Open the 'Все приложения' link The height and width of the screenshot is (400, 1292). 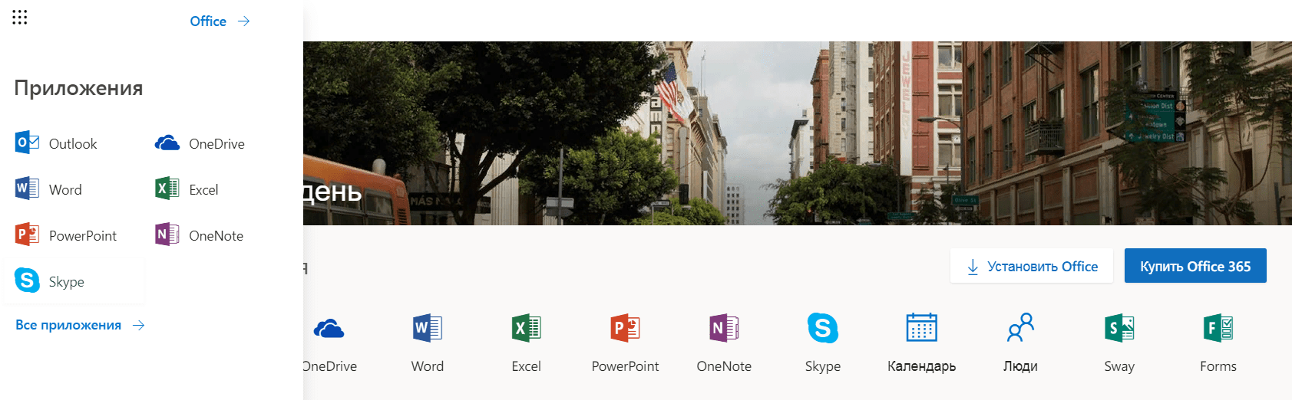(x=80, y=325)
